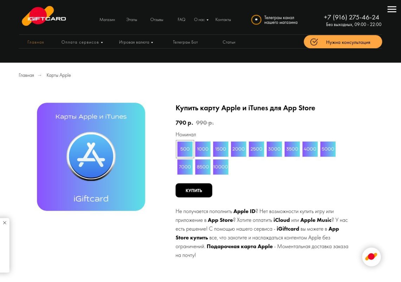Viewport: 401px width, 282px height.
Task: Choose the 8500 nominal tile
Action: click(203, 167)
